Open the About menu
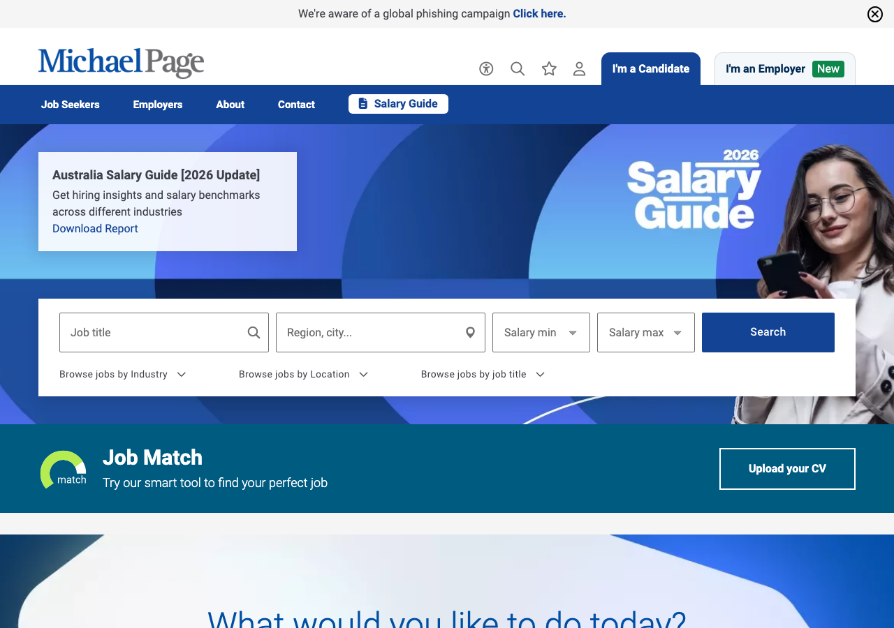 (230, 105)
